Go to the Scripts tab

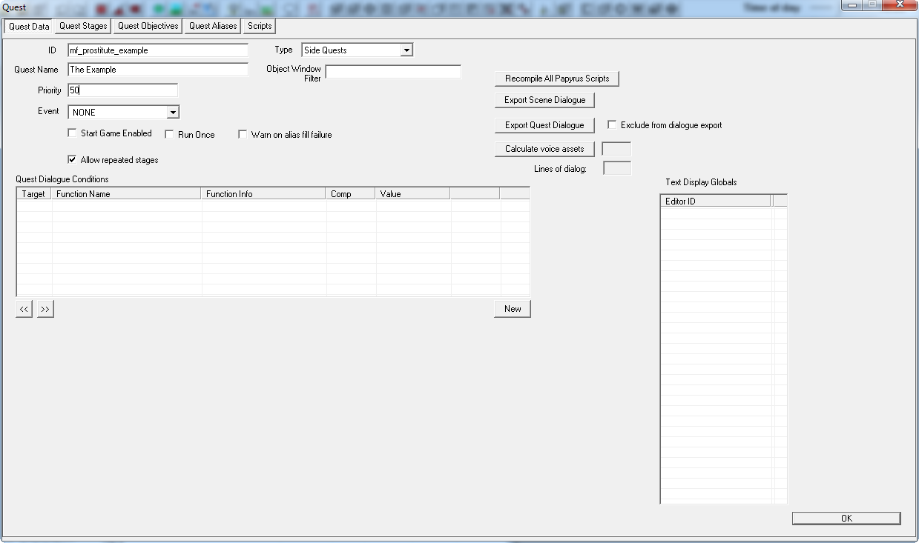260,26
